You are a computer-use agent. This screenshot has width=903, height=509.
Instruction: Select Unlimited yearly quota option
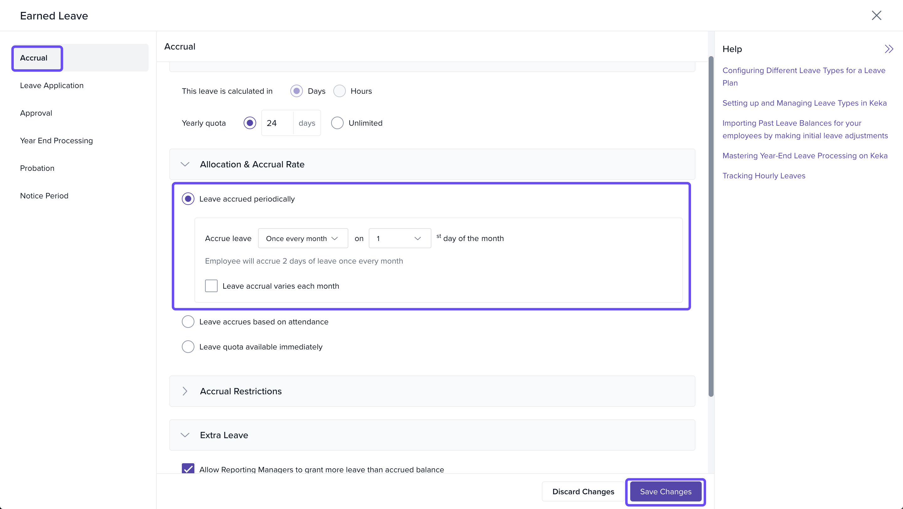tap(337, 123)
